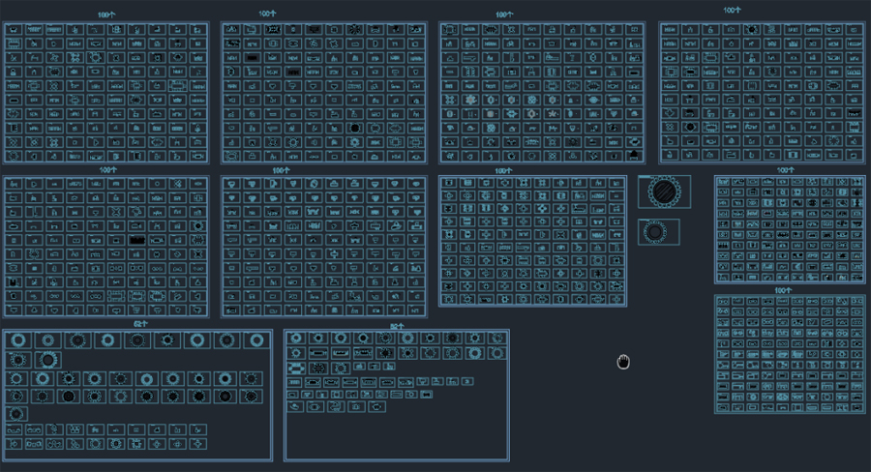Pick the second block in 62个 panel's second row
This screenshot has width=871, height=472.
pos(45,360)
